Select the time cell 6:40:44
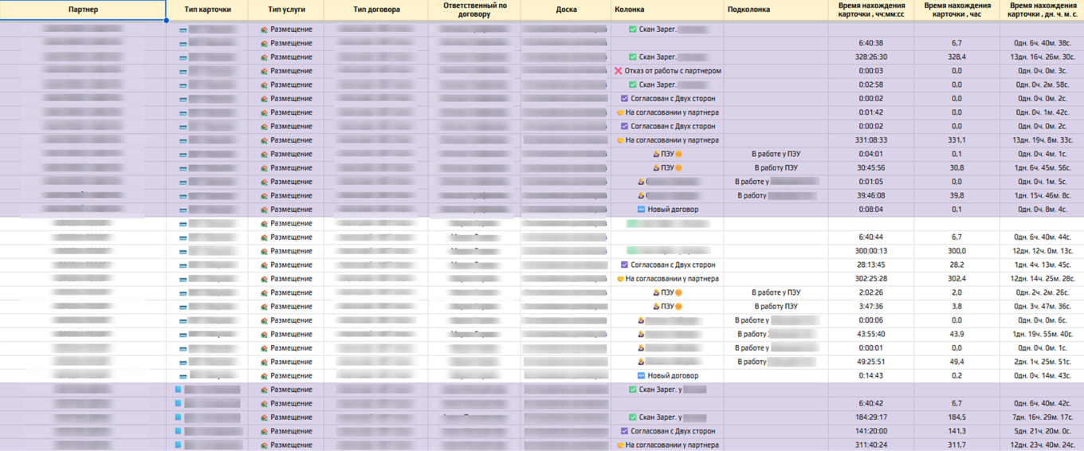Screen dimensions: 1084x451 pos(871,237)
